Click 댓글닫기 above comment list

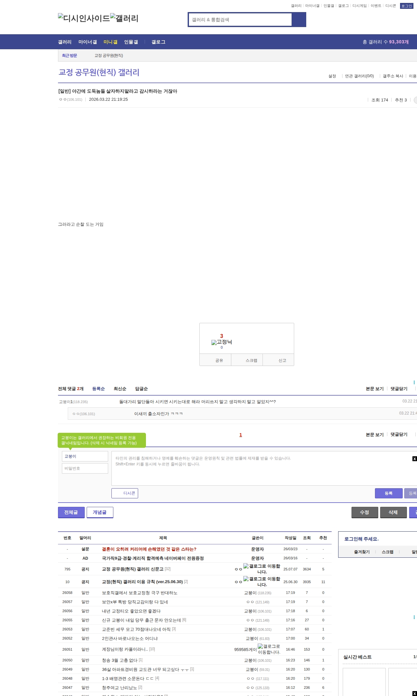pos(399,389)
